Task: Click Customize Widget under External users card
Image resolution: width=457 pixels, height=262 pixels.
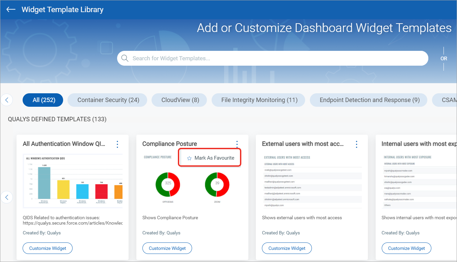Action: click(287, 248)
